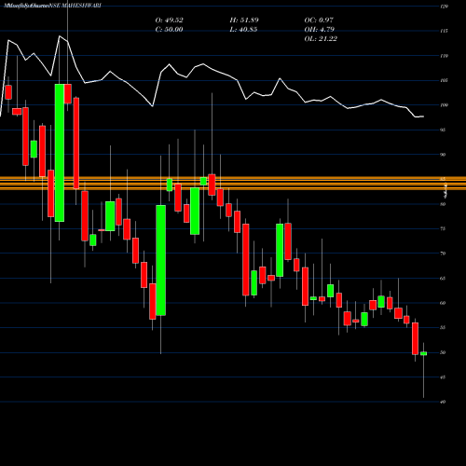The height and width of the screenshot is (466, 466).
Task: Click the 70 price axis label
Action: click(x=443, y=254)
